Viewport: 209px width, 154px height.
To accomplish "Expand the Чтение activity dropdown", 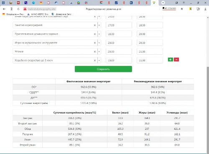I will (x=99, y=52).
